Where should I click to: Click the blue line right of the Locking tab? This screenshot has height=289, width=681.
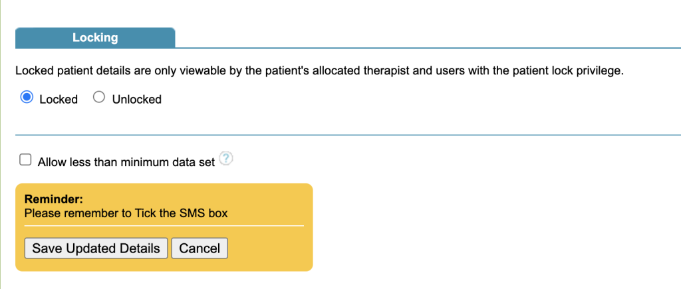click(426, 47)
